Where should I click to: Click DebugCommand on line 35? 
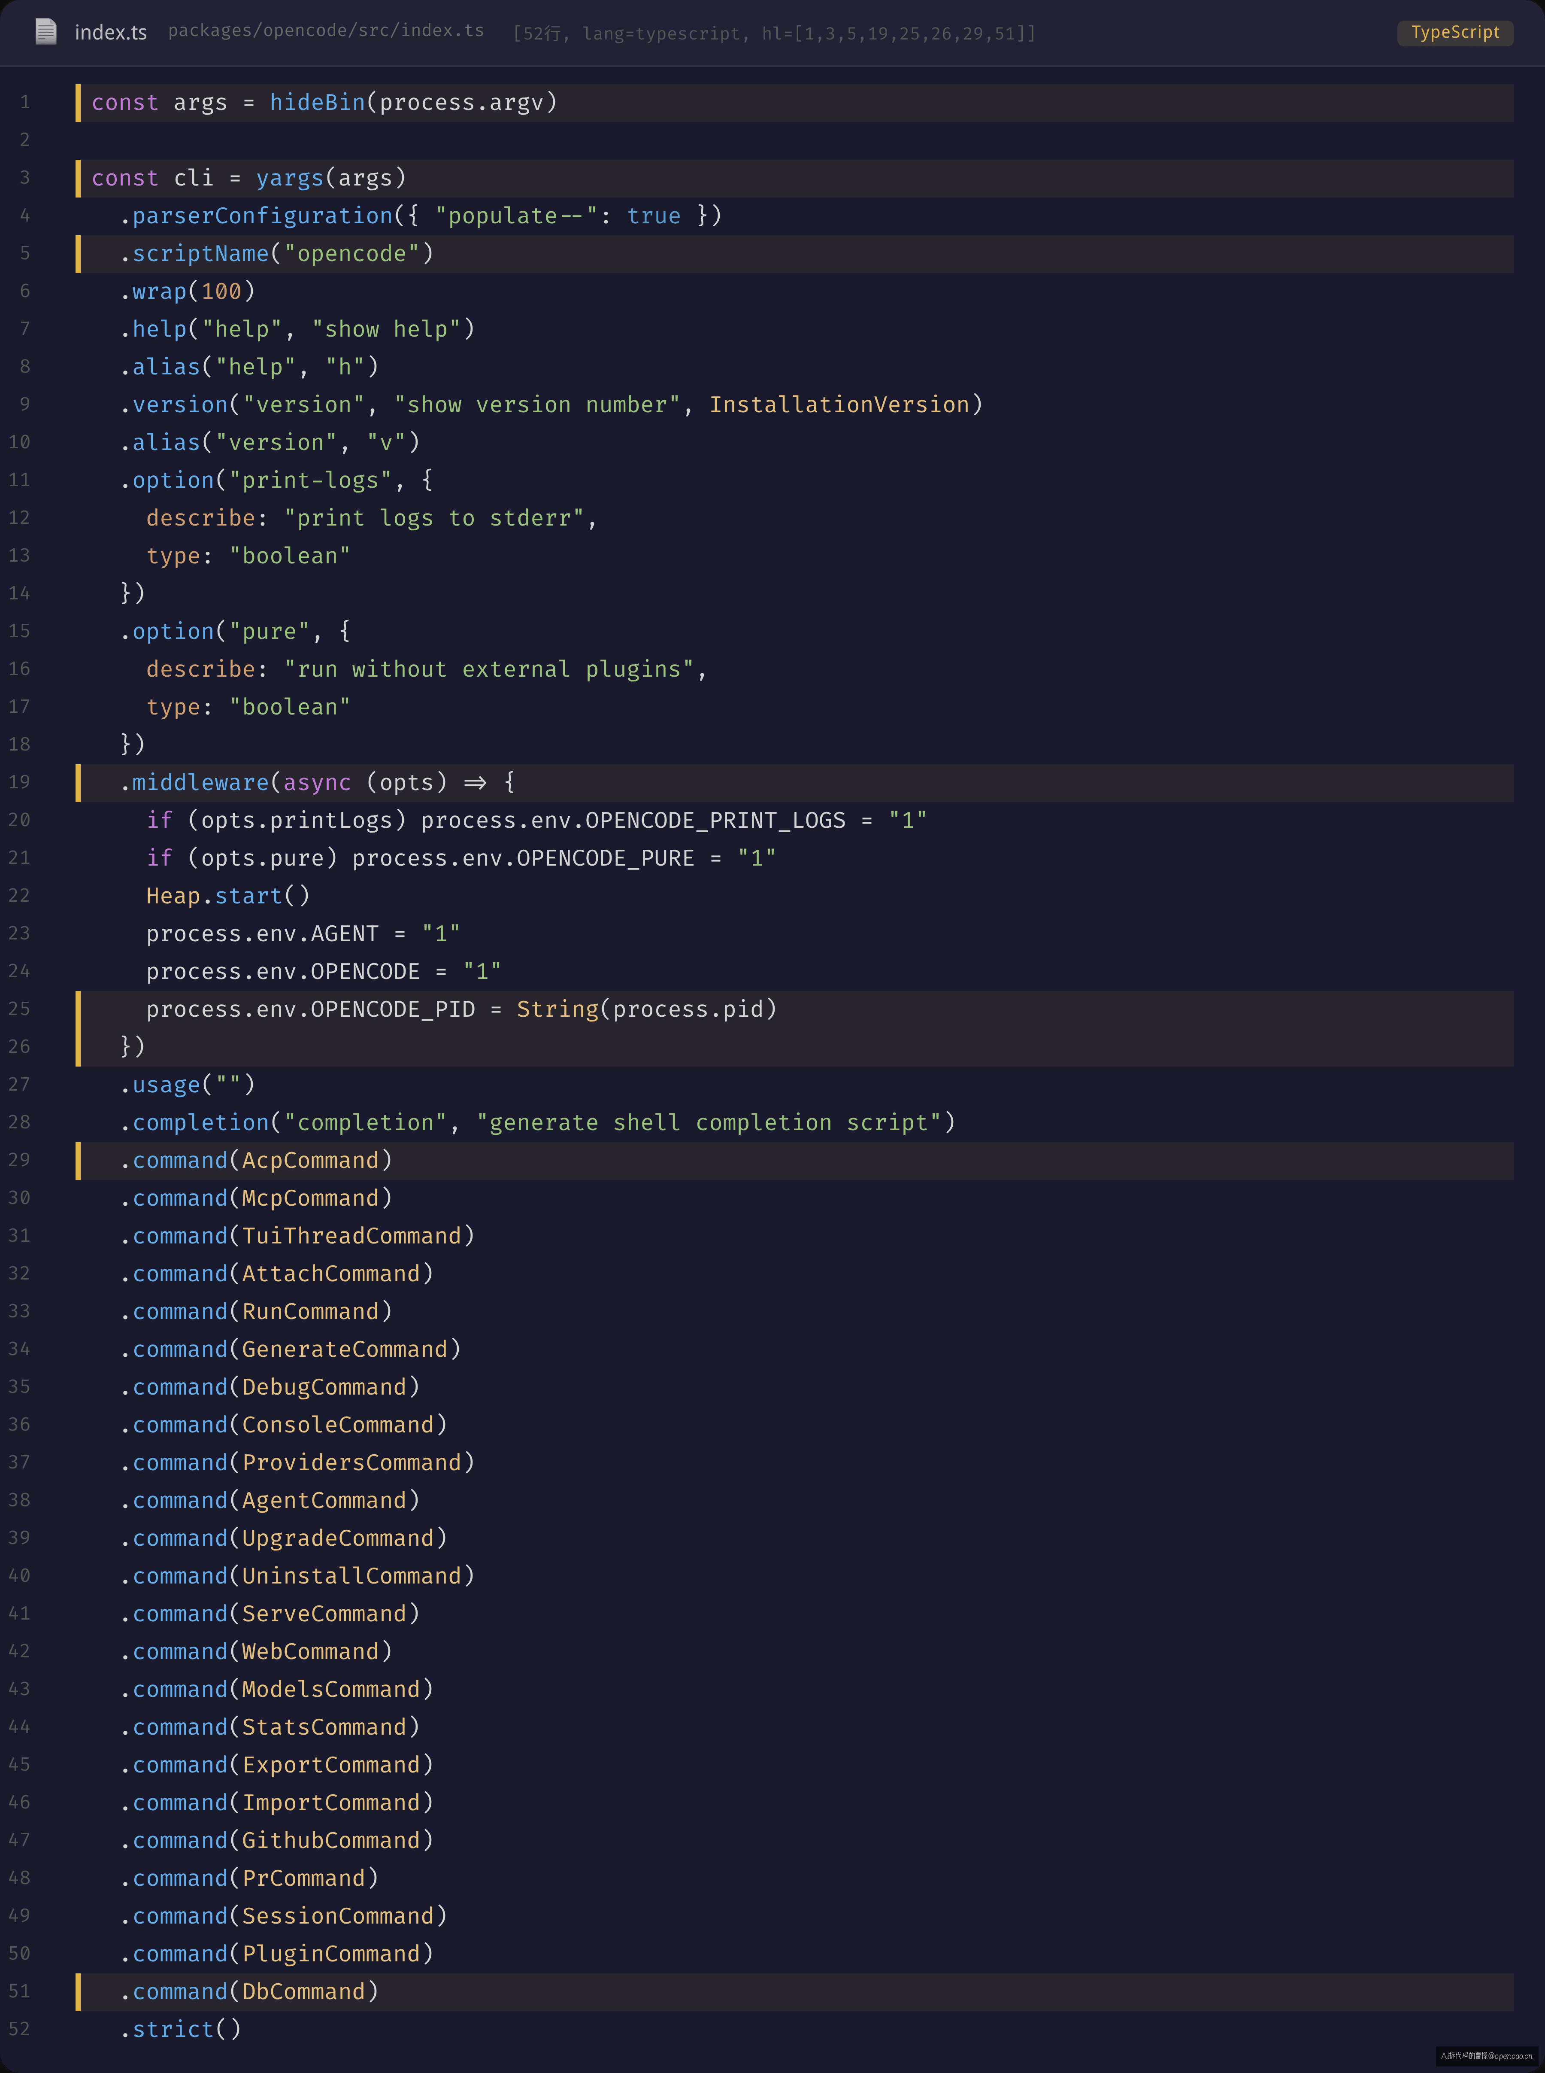pos(324,1387)
